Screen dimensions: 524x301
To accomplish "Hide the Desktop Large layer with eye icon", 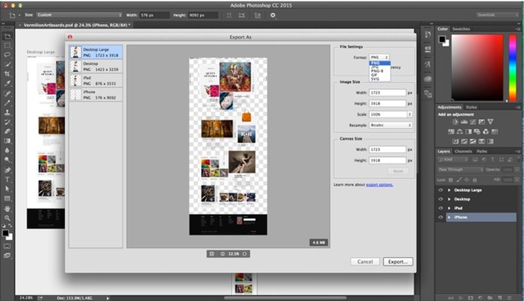I will click(x=440, y=190).
